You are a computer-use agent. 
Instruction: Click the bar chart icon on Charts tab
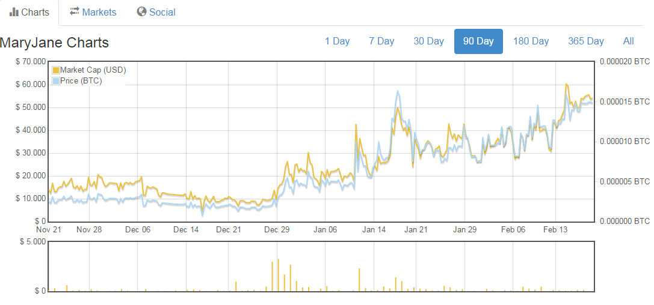pyautogui.click(x=14, y=12)
